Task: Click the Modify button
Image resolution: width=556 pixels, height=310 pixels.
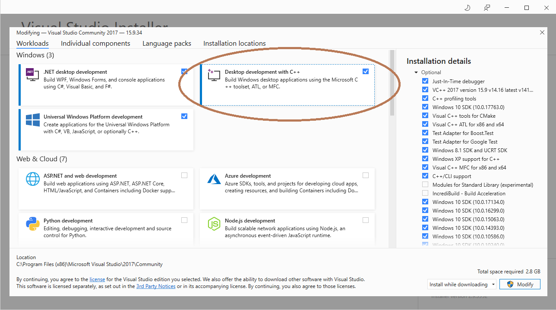Action: (520, 285)
